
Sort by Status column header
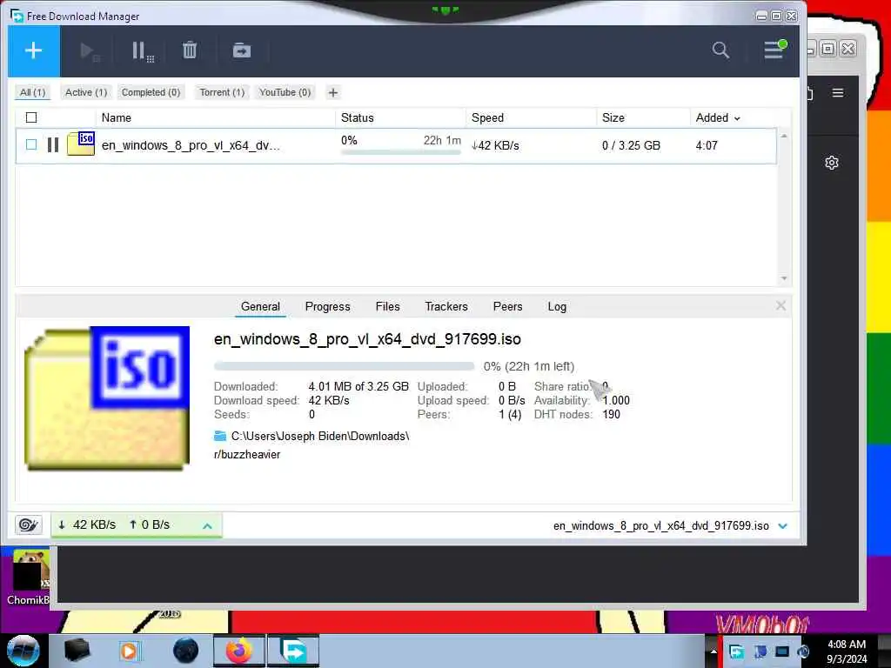click(358, 117)
